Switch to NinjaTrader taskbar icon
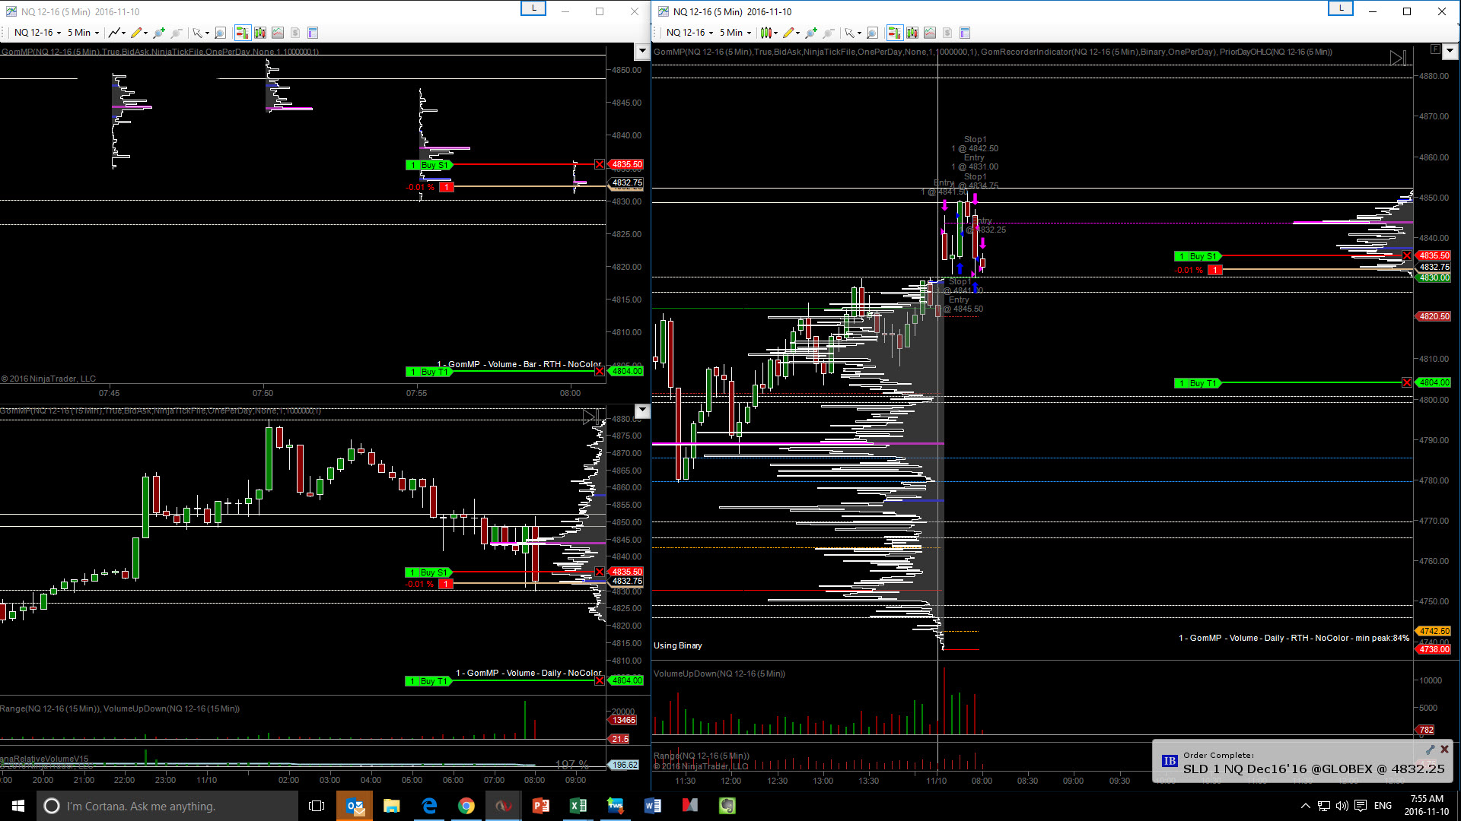 click(x=504, y=806)
